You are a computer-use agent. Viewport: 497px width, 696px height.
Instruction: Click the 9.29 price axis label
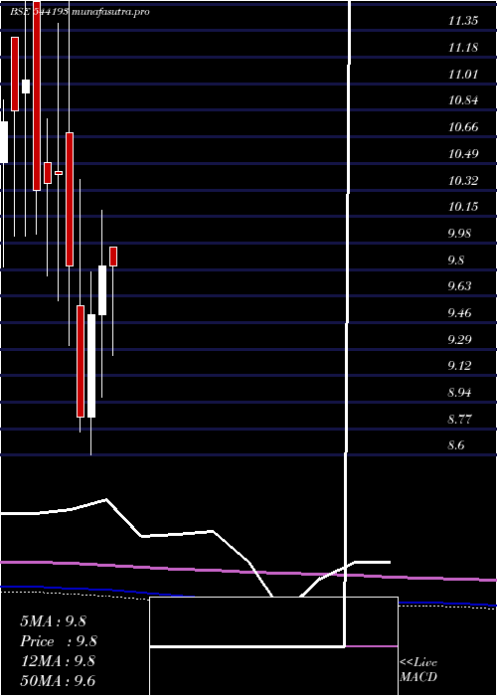(x=459, y=340)
